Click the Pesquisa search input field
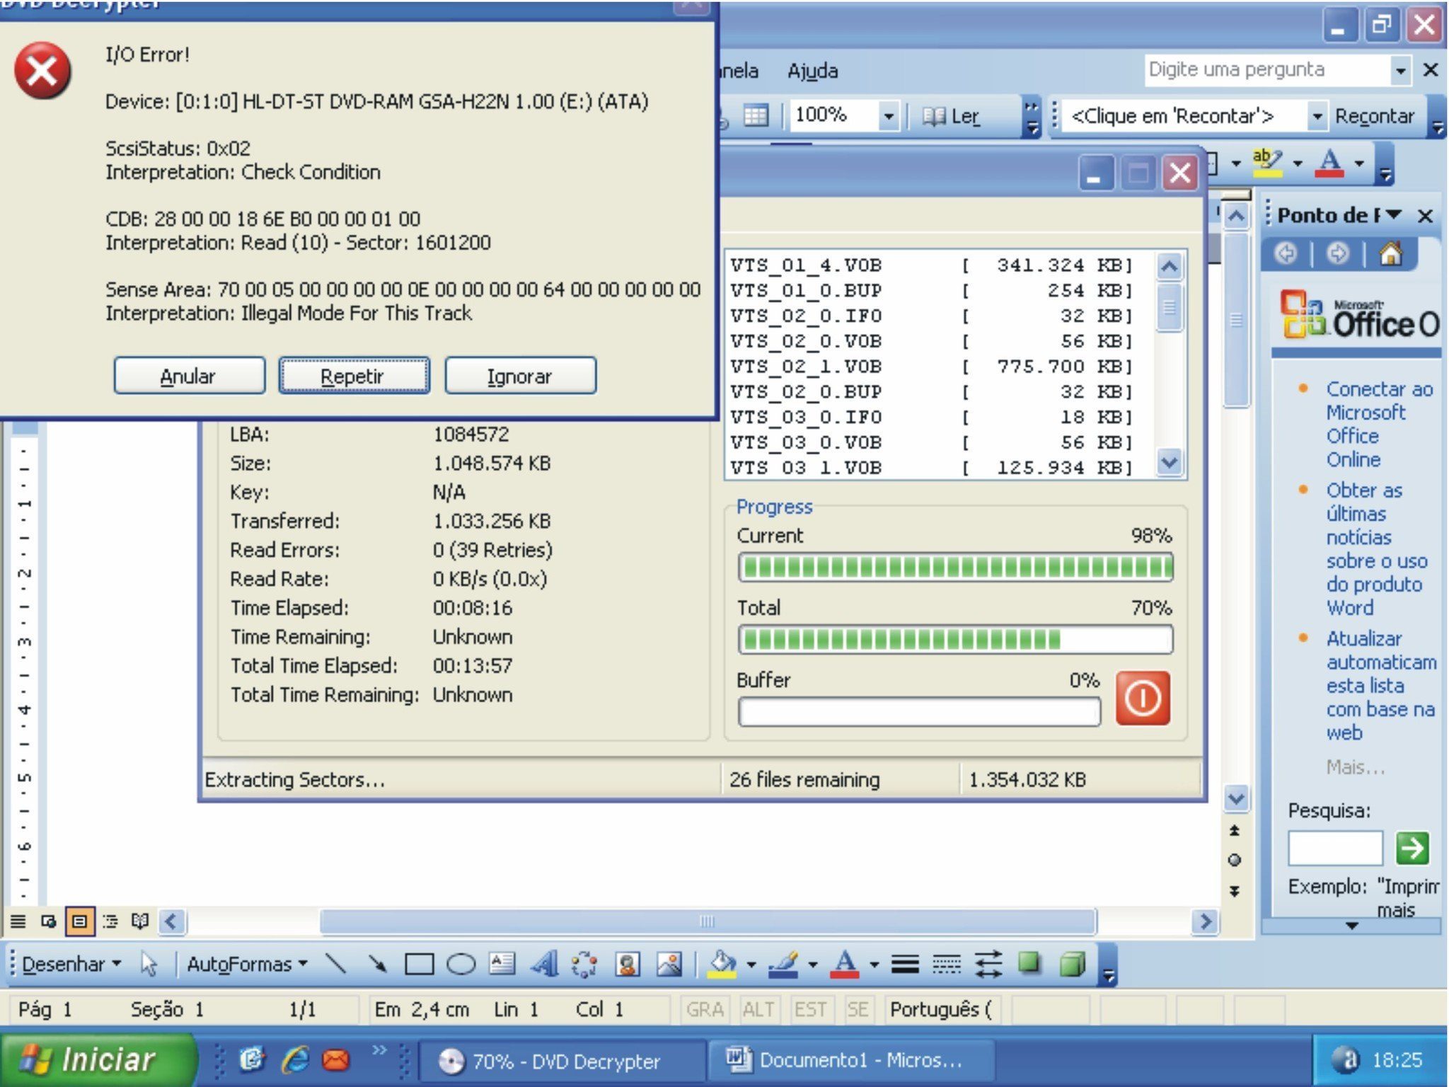This screenshot has height=1087, width=1449. [x=1334, y=848]
